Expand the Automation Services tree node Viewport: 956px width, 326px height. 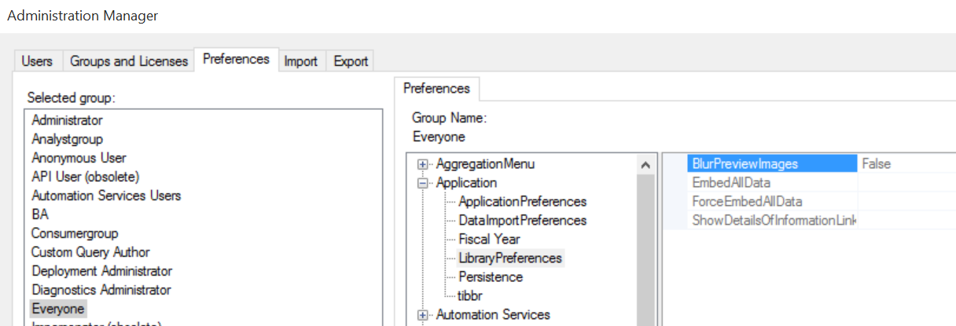click(x=423, y=315)
